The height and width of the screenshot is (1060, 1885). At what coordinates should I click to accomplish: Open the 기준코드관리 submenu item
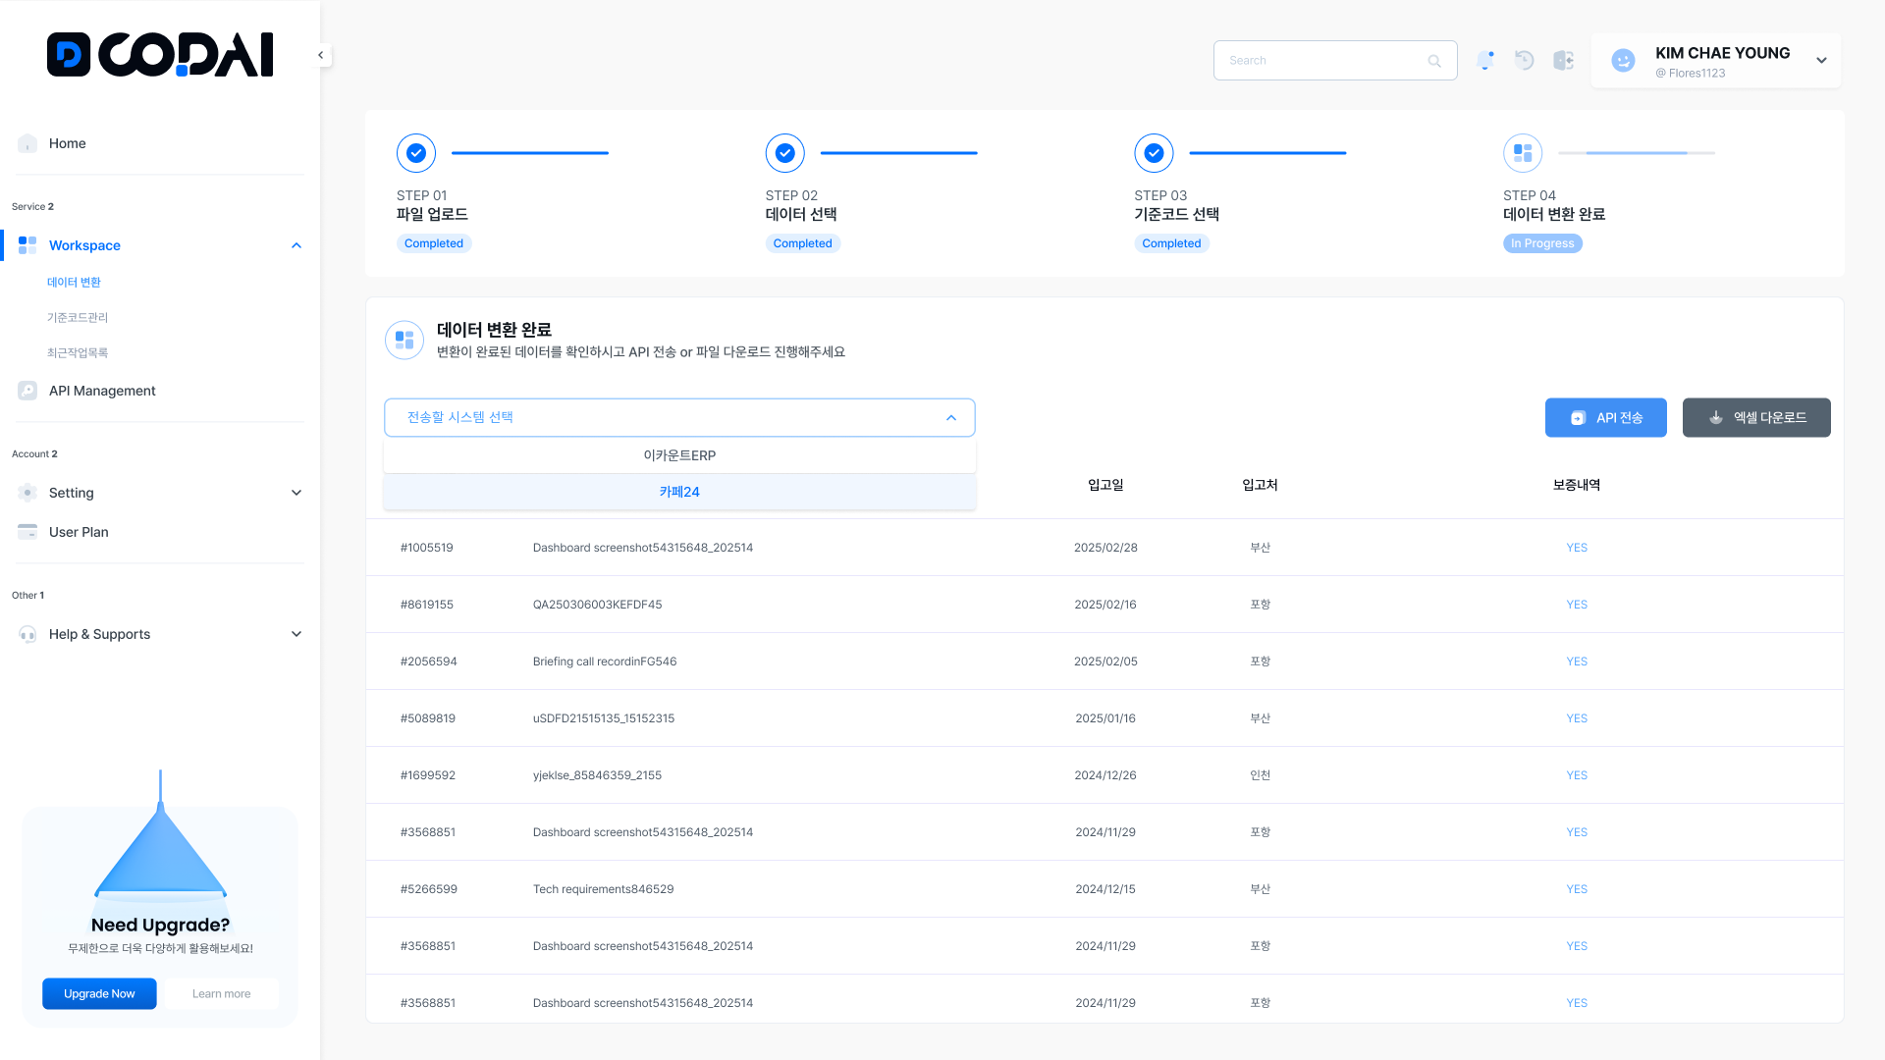click(x=78, y=318)
